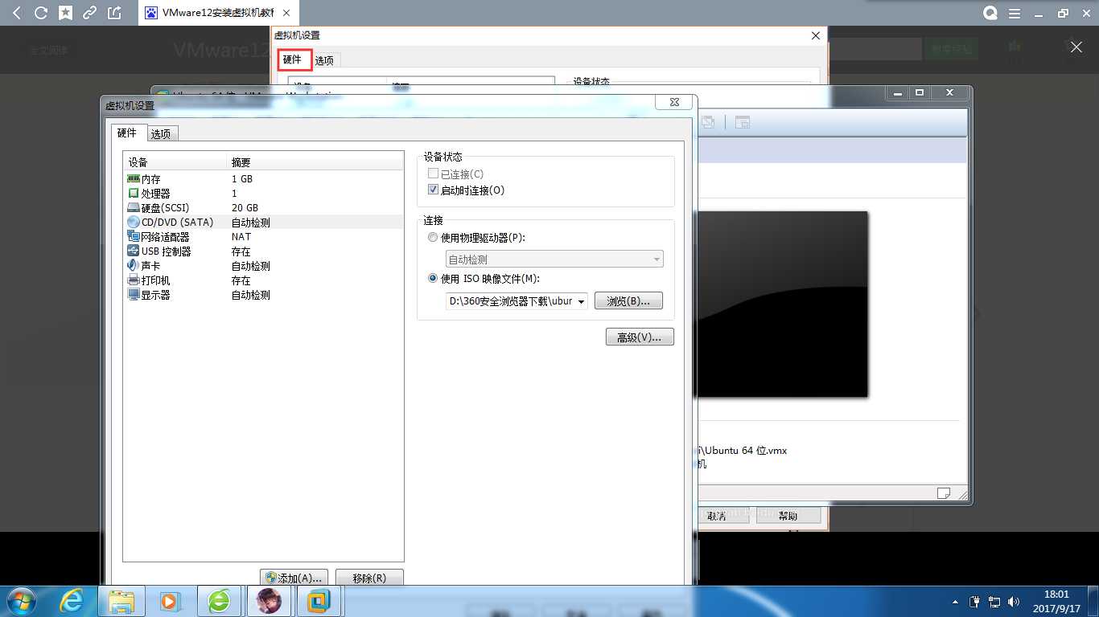Viewport: 1099px width, 617px height.
Task: Close the front 虚拟机设置 dialog
Action: point(674,103)
